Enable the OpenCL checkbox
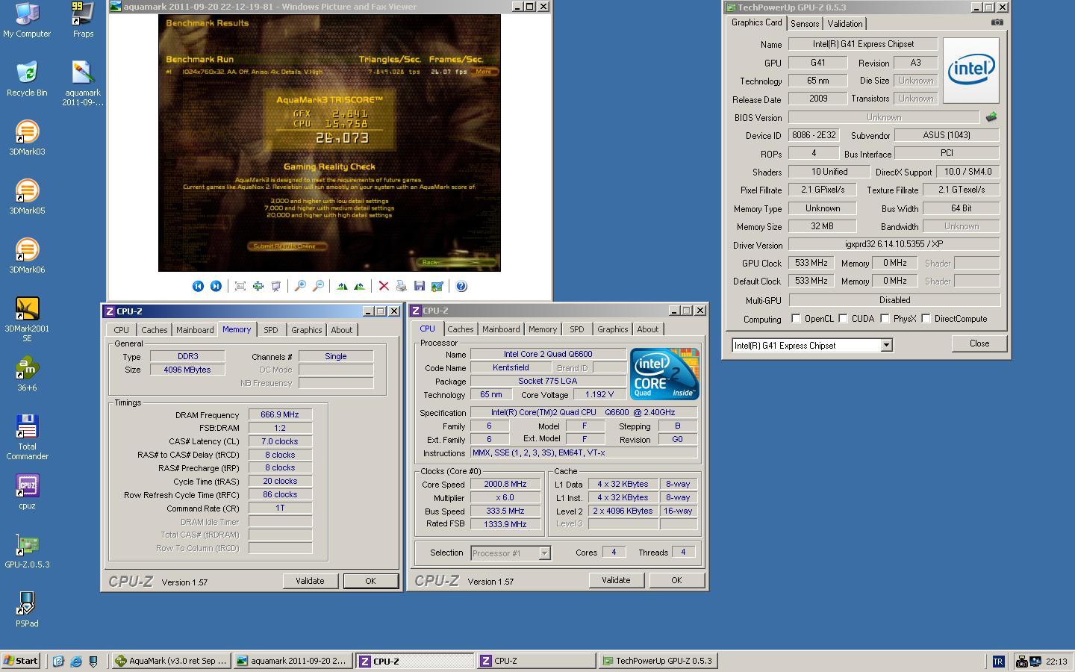1075x672 pixels. click(796, 319)
